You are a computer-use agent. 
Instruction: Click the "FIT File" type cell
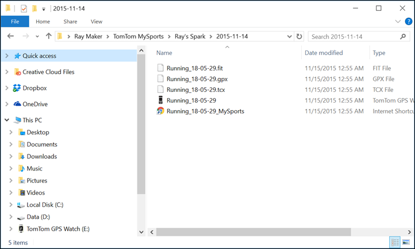pos(382,68)
